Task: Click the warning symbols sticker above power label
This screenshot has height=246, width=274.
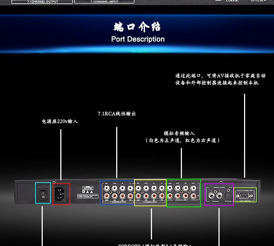Action: (x=88, y=189)
